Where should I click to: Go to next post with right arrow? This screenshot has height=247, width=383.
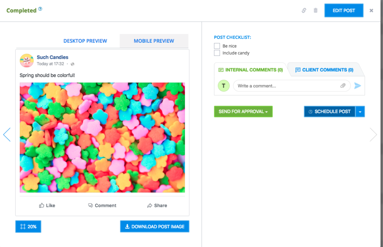[x=373, y=134]
